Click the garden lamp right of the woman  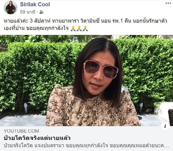[141, 107]
